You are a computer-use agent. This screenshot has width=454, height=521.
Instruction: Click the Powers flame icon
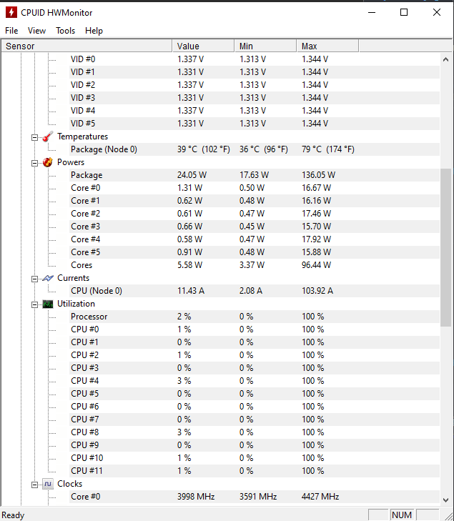48,162
